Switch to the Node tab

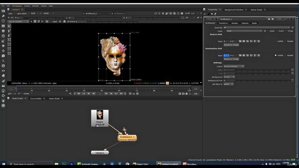[x=254, y=23]
